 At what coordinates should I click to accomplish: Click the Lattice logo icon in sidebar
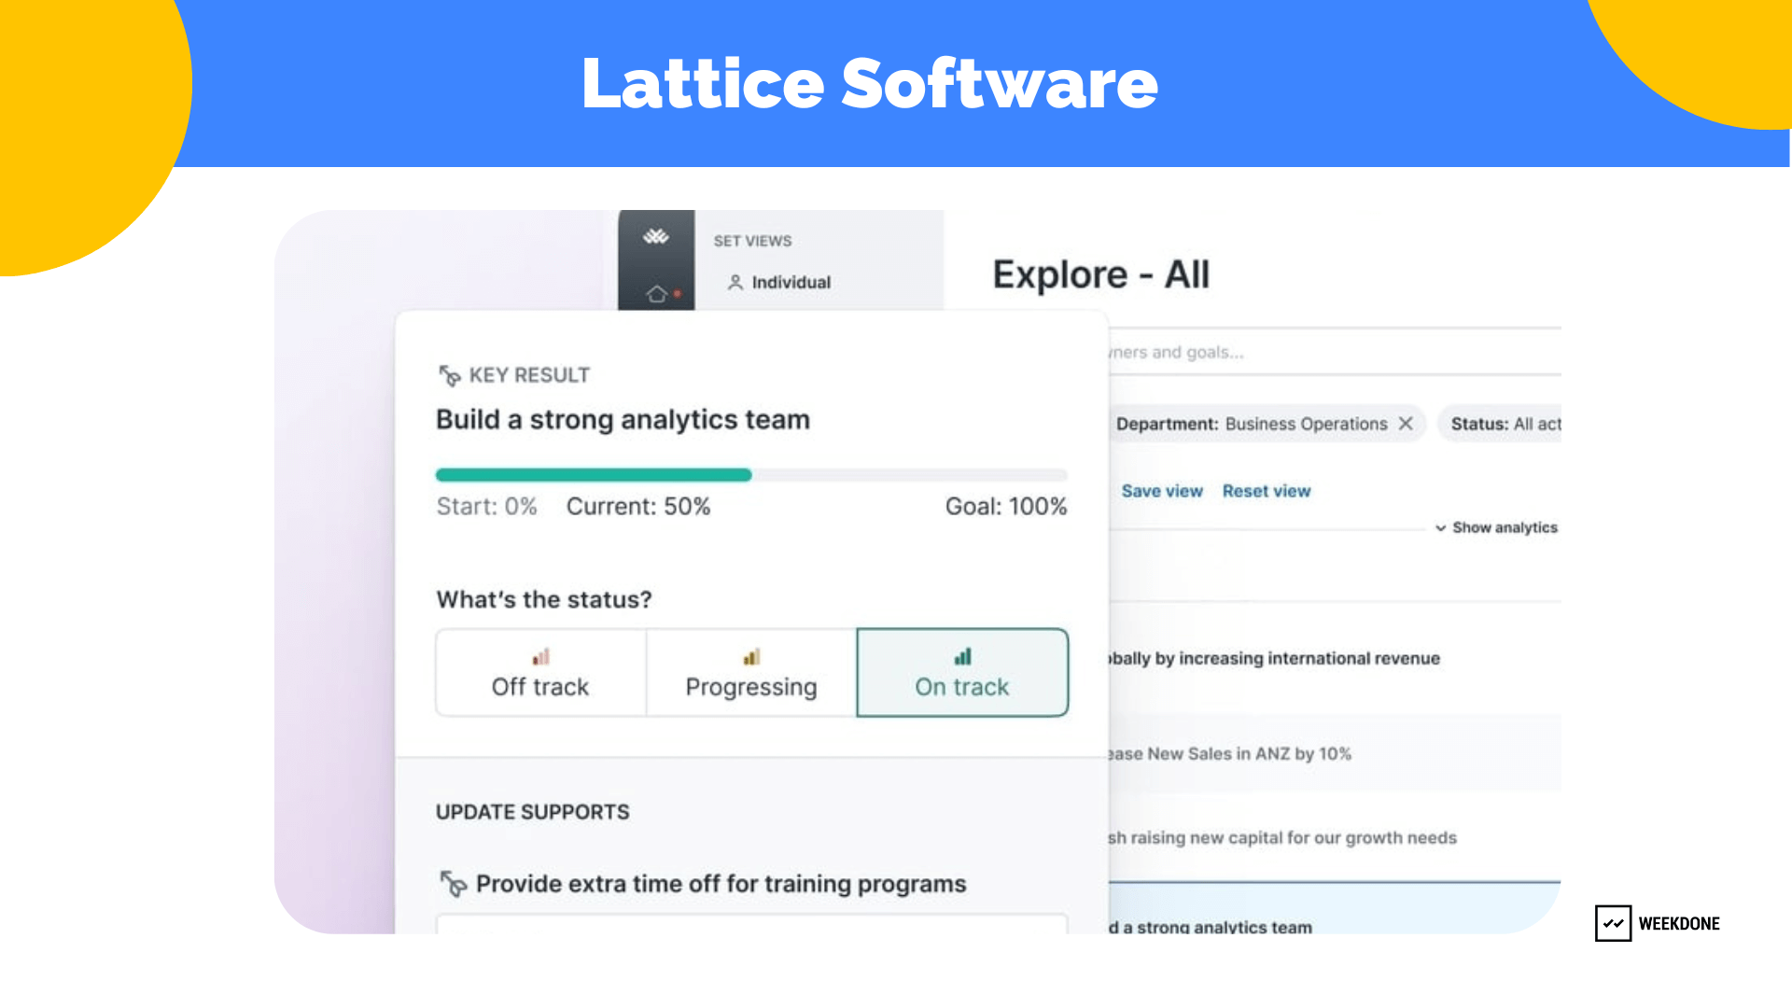(x=655, y=237)
